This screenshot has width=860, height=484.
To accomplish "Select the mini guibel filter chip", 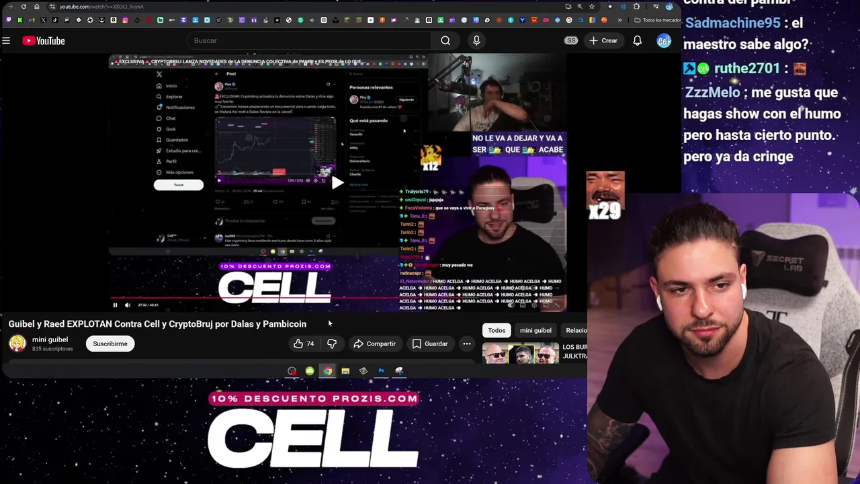I will (x=535, y=330).
